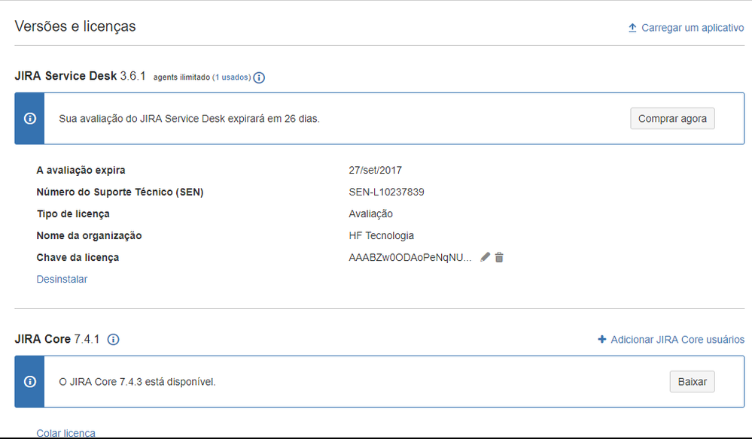Edit the license key with pencil icon
The image size is (752, 439).
486,257
